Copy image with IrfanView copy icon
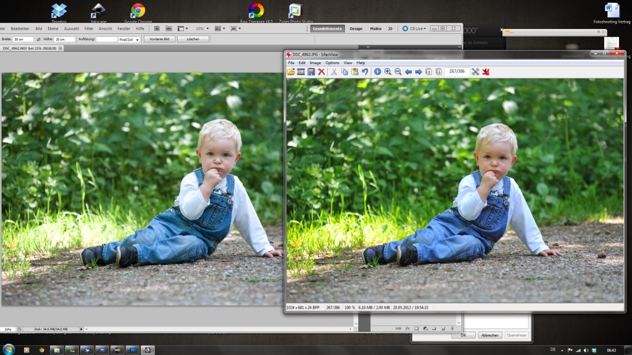 click(344, 71)
